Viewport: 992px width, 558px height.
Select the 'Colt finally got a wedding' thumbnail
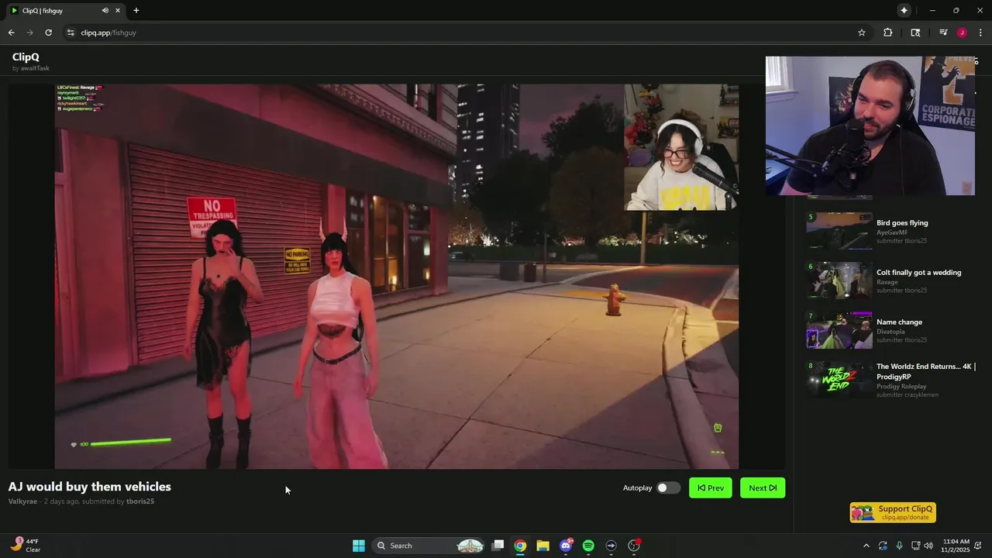click(x=839, y=281)
